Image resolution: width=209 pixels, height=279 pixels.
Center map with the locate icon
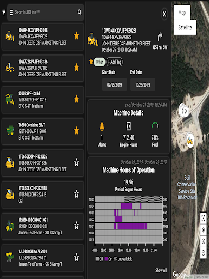204,229
